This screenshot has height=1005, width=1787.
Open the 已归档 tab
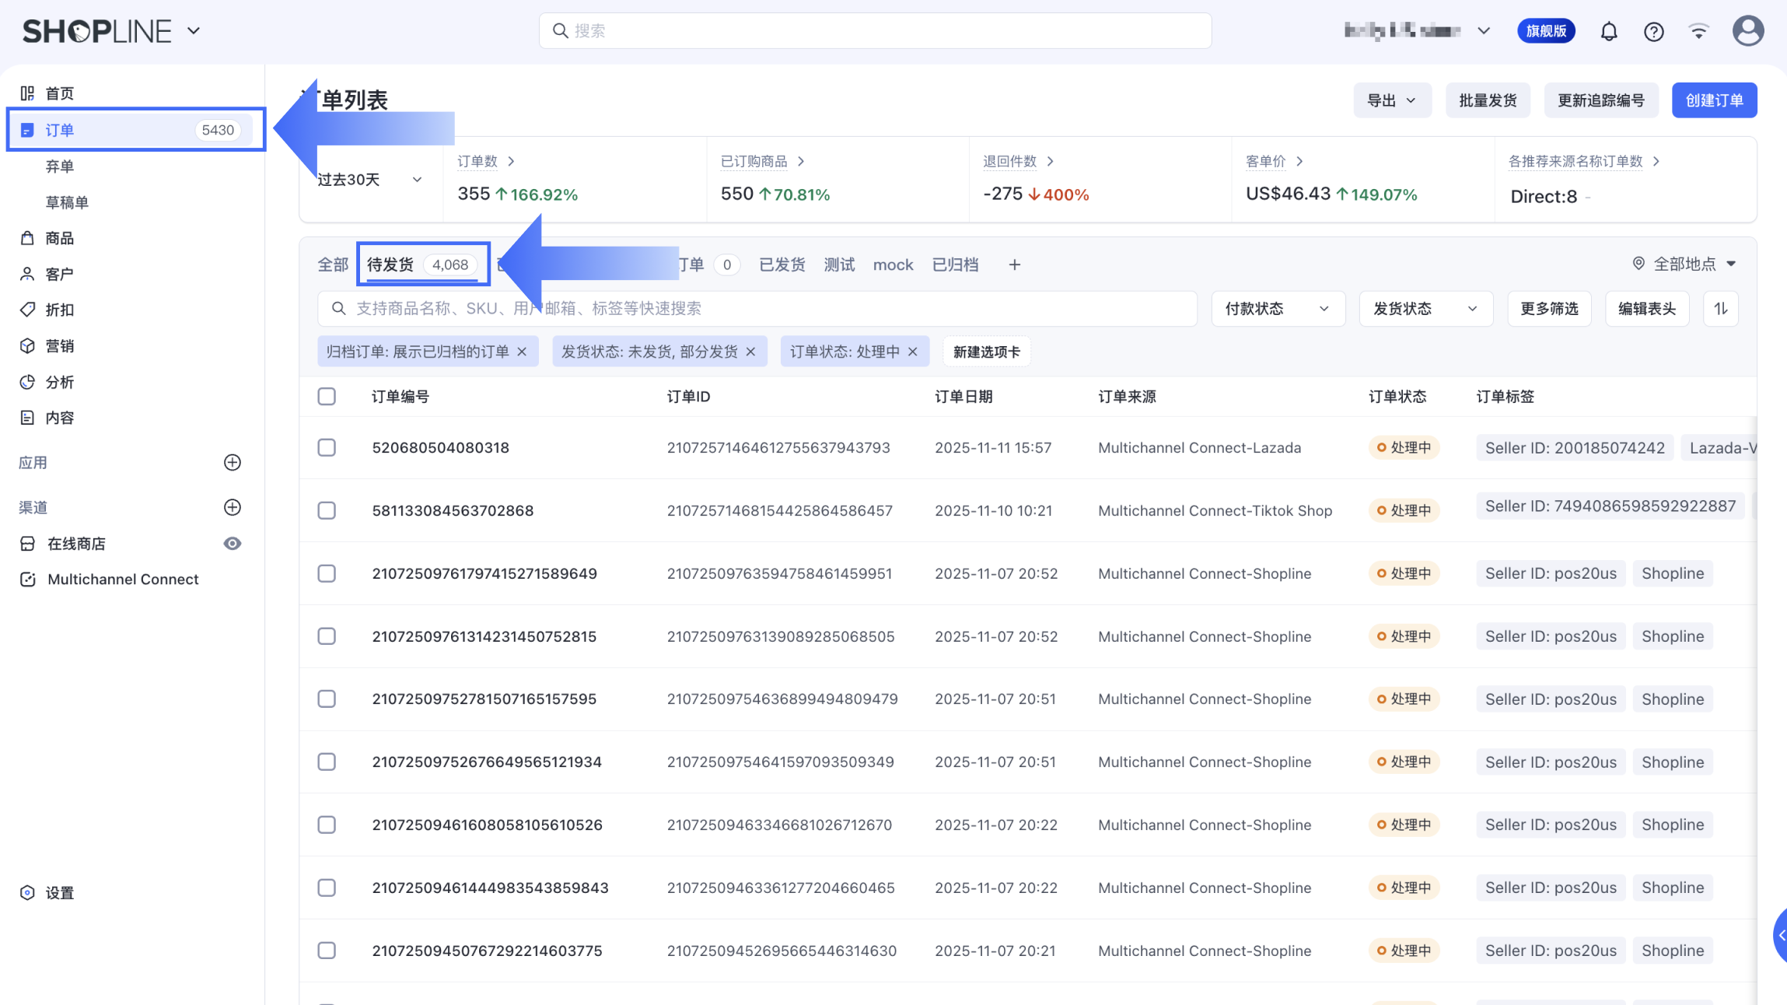point(955,265)
